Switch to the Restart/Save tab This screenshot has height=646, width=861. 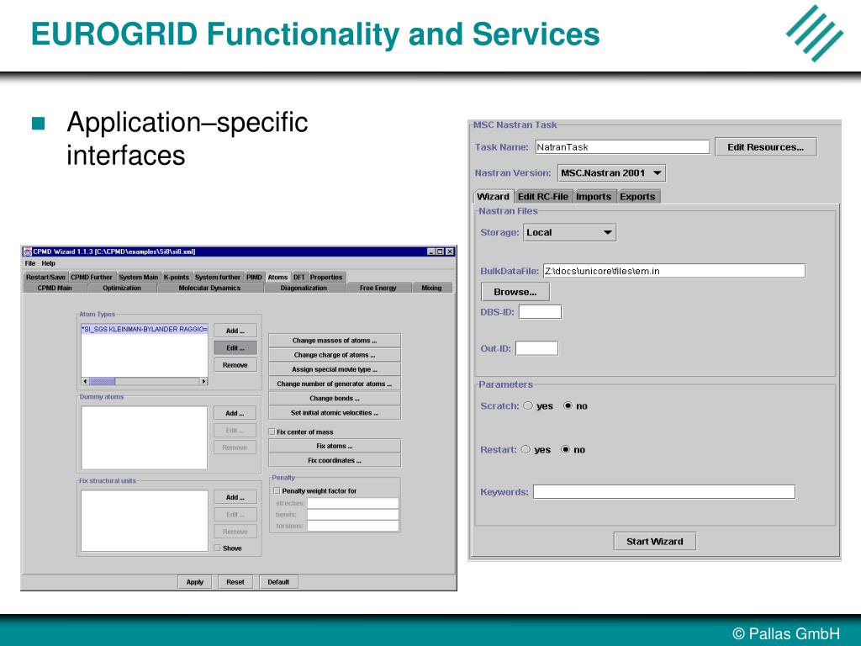coord(45,278)
